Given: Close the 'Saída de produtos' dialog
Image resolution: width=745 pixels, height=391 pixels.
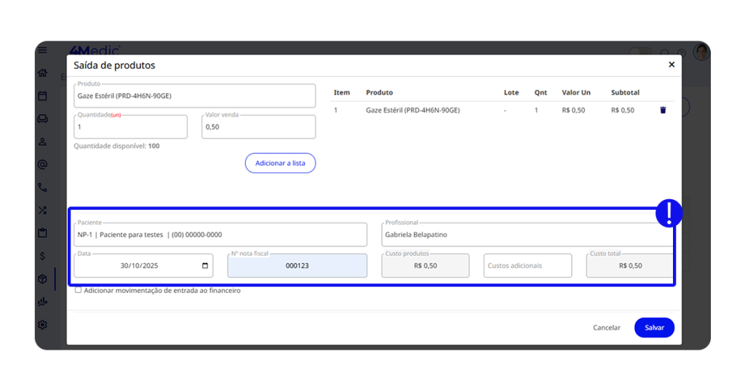Looking at the screenshot, I should [x=671, y=65].
